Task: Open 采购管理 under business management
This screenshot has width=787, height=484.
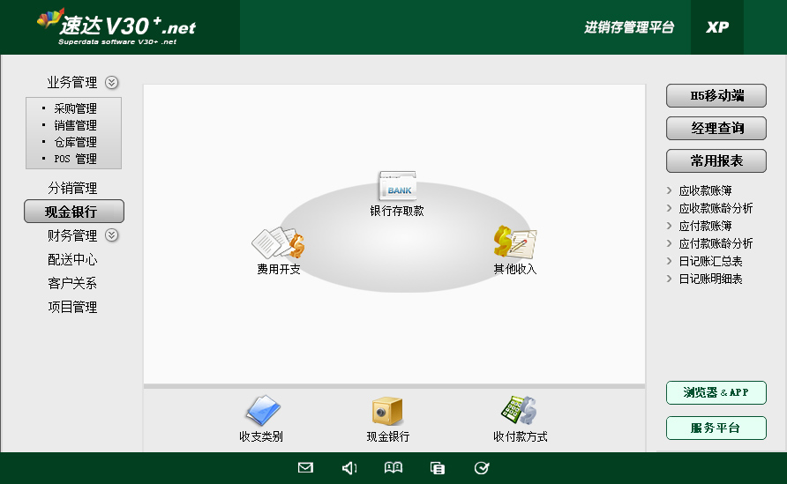Action: (x=75, y=108)
